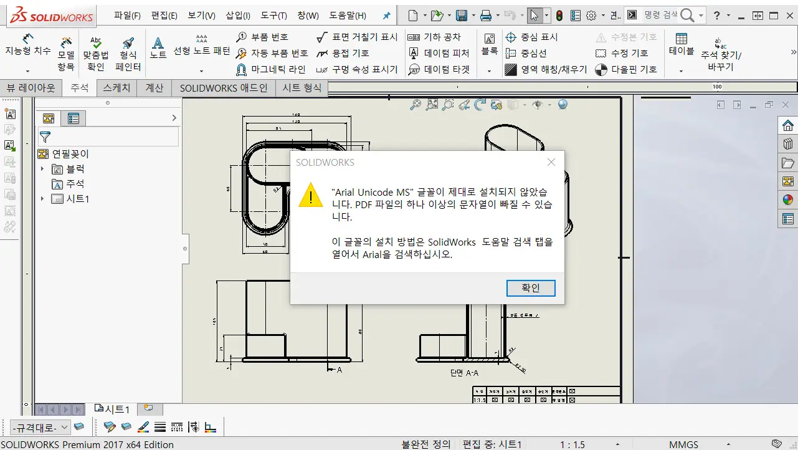The image size is (798, 450).
Task: Insert a 용접 기호 symbol
Action: click(343, 53)
